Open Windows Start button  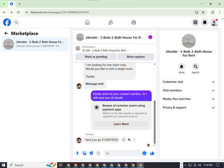[4, 165]
